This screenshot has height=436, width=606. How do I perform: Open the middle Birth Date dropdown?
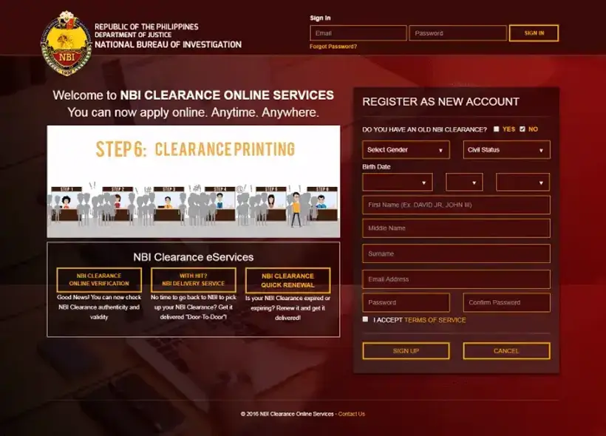464,182
